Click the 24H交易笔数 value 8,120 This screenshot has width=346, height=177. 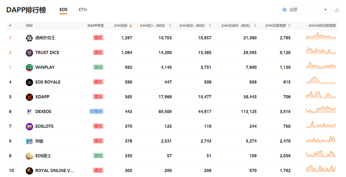[x=285, y=53]
